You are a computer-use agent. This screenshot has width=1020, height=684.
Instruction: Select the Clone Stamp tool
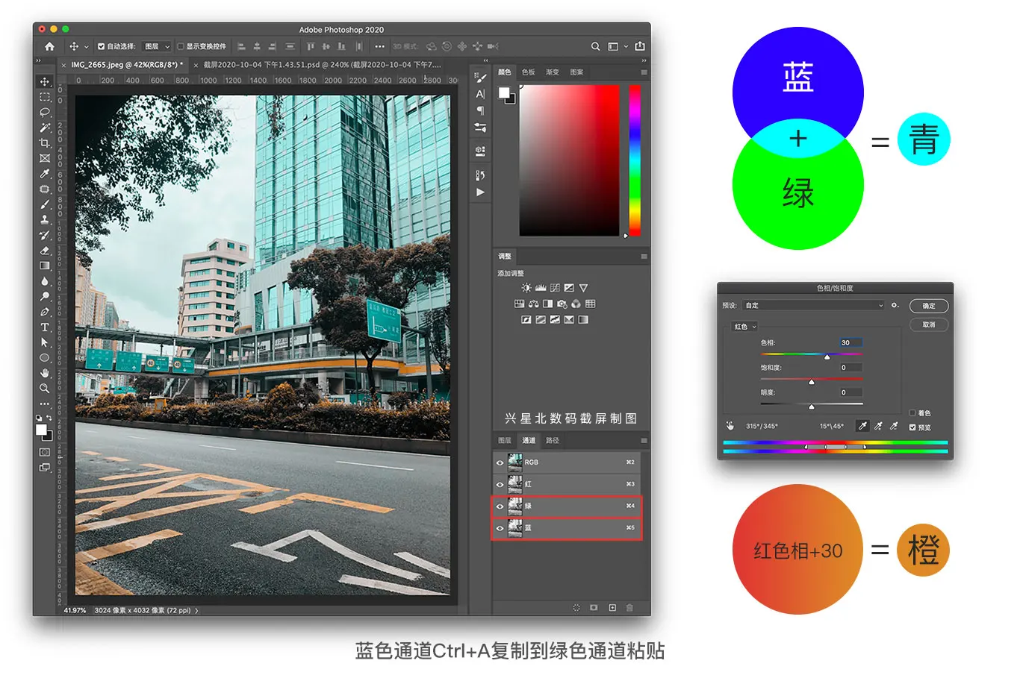(x=45, y=219)
